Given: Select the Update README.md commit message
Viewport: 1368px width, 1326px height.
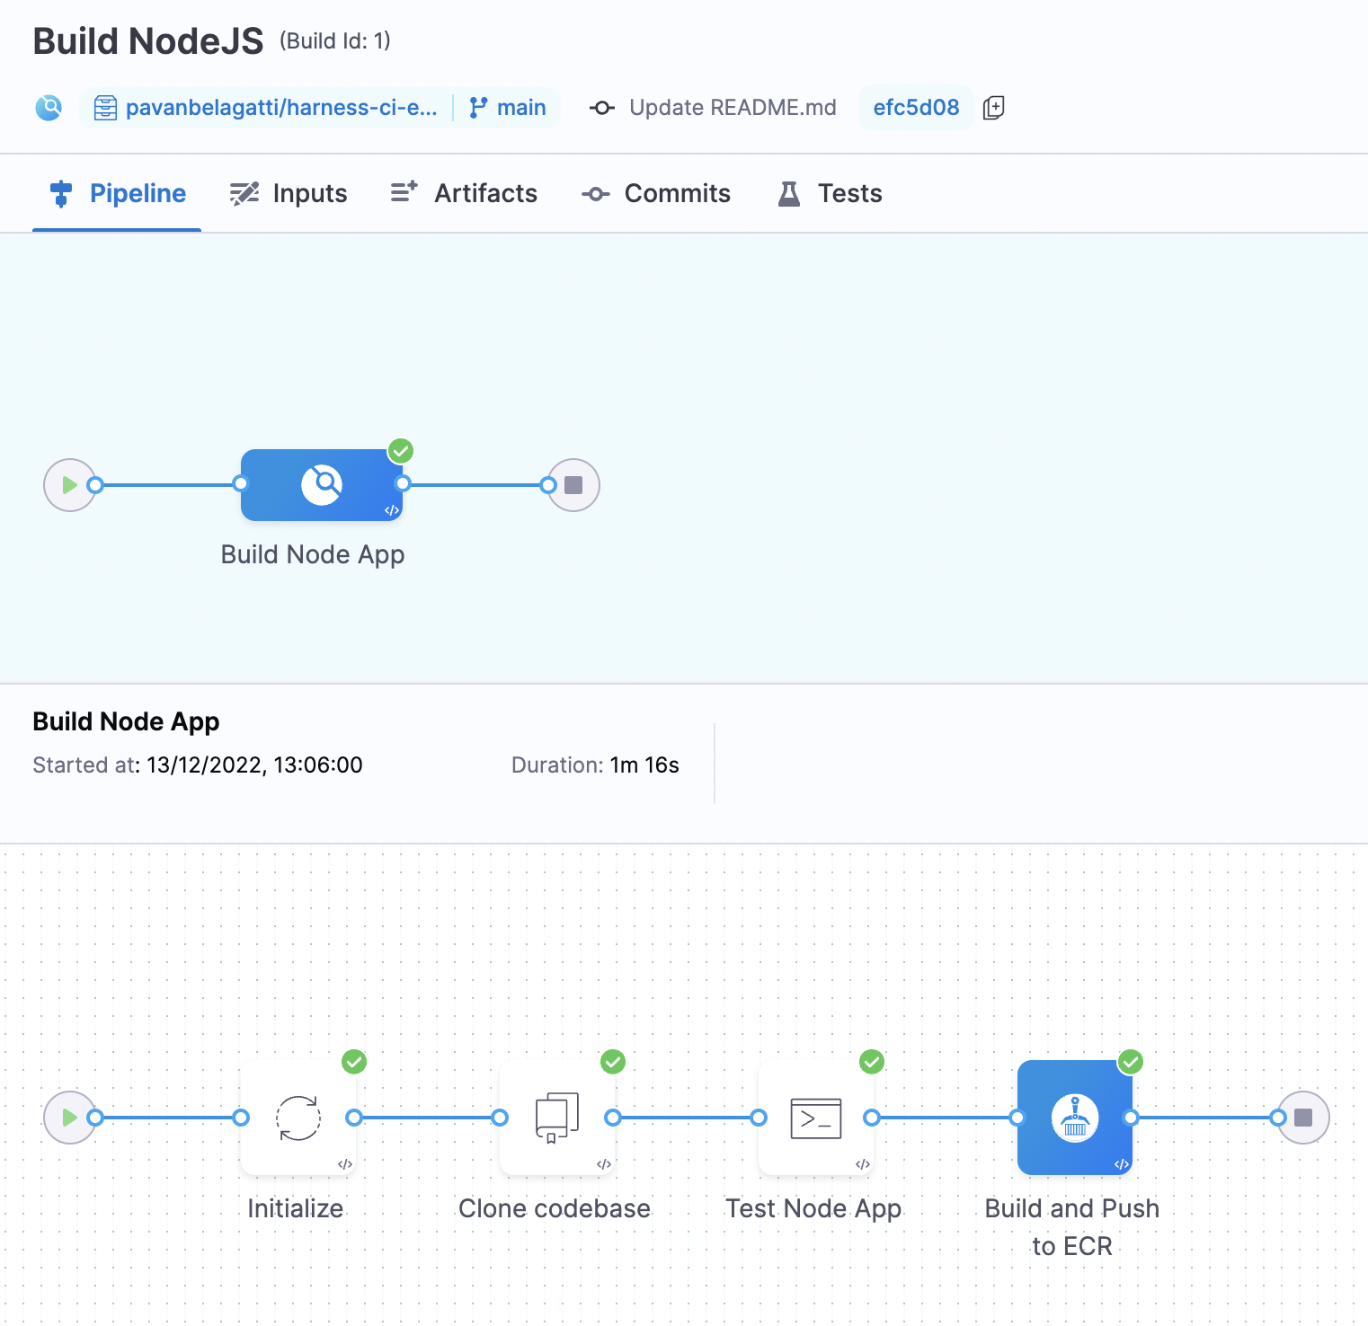Looking at the screenshot, I should tap(733, 108).
